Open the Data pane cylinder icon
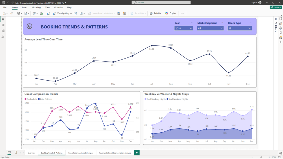The width and height of the screenshot is (283, 159). [x=281, y=18]
